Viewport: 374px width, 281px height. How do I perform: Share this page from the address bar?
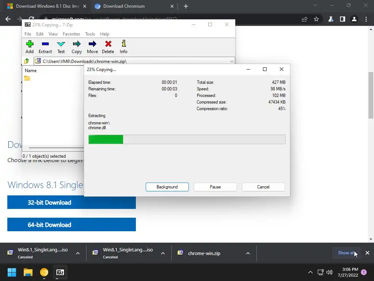pyautogui.click(x=305, y=19)
